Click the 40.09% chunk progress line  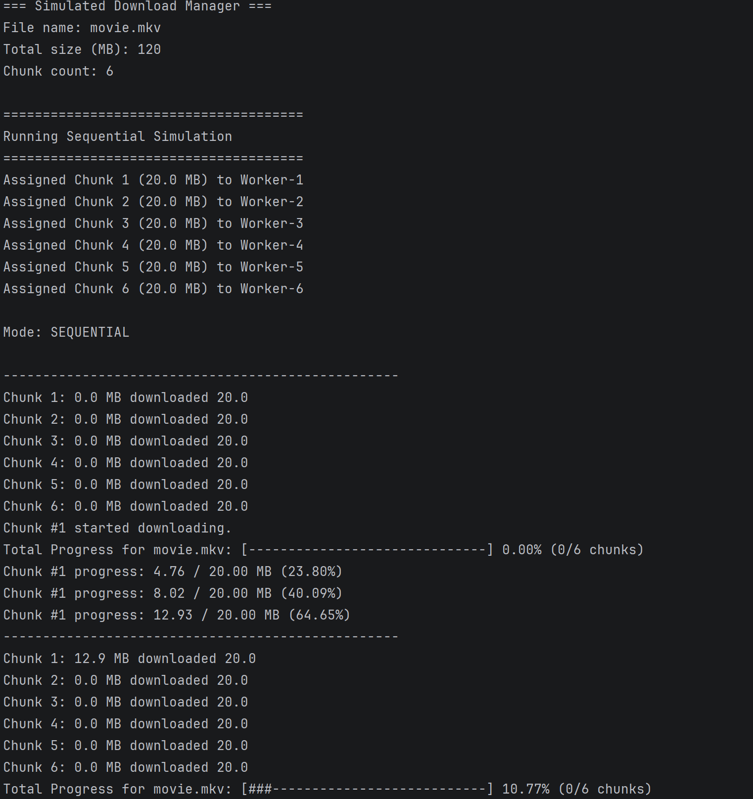click(x=173, y=593)
